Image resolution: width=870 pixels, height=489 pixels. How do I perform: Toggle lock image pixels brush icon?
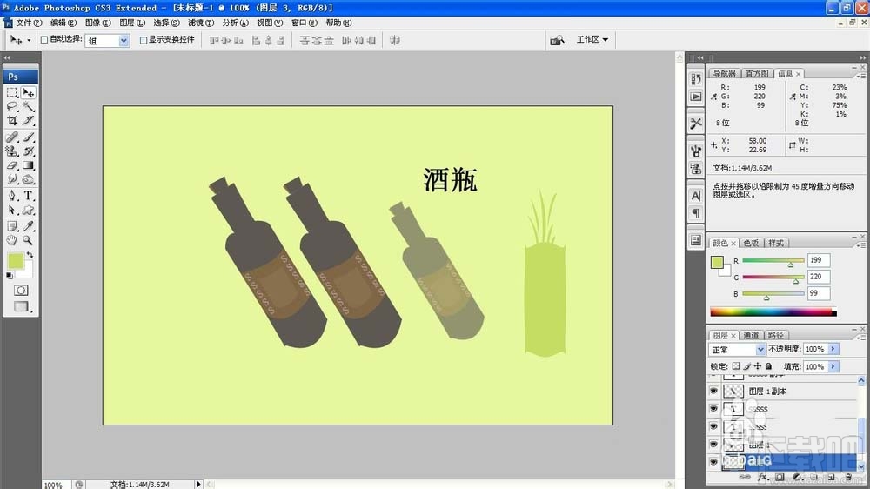(746, 366)
